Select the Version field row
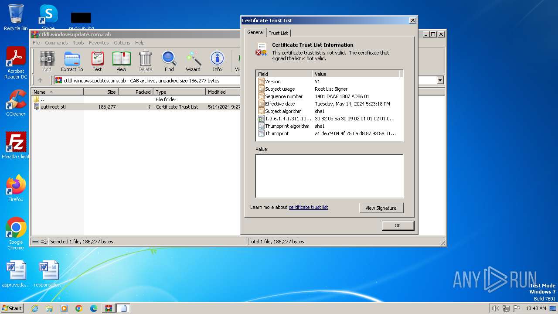 coord(329,82)
